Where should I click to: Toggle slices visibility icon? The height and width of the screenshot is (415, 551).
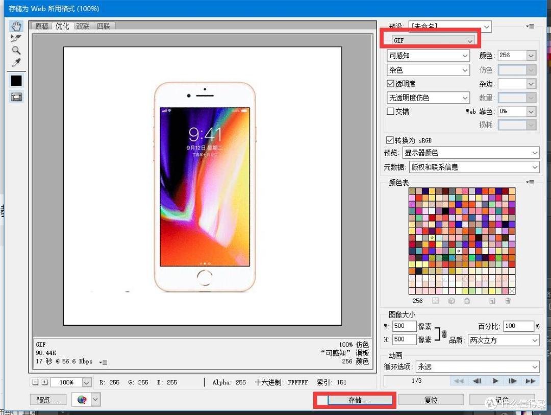click(16, 97)
